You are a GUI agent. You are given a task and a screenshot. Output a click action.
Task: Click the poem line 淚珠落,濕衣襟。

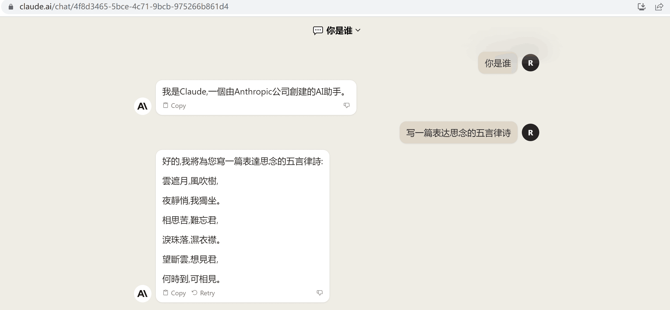[x=191, y=240]
